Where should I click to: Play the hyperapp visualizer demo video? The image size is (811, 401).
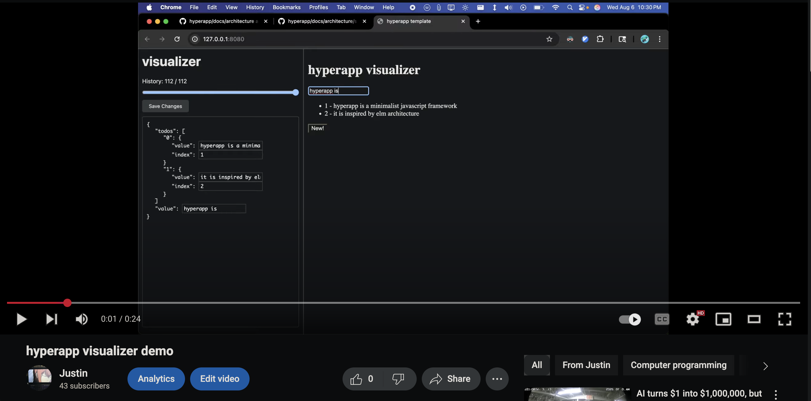(x=21, y=319)
